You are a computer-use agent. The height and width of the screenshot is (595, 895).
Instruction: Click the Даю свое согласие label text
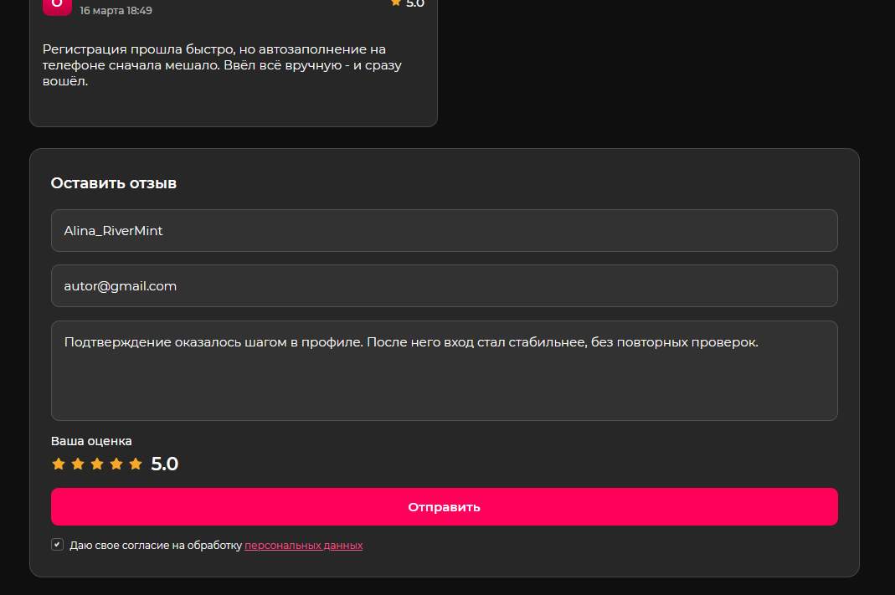point(156,546)
